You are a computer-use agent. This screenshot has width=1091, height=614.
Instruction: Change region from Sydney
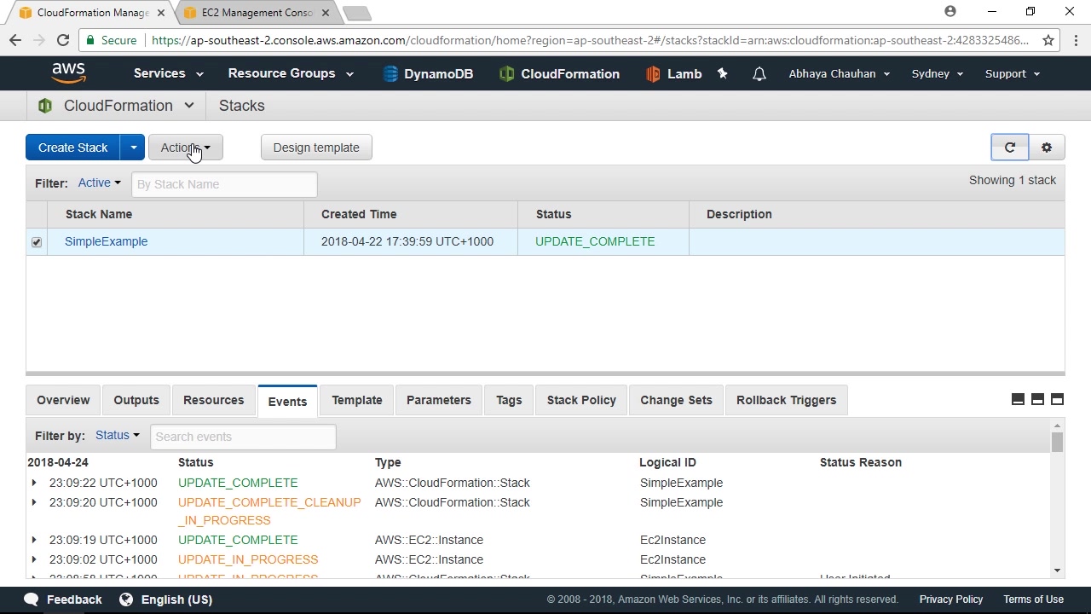[x=938, y=73]
